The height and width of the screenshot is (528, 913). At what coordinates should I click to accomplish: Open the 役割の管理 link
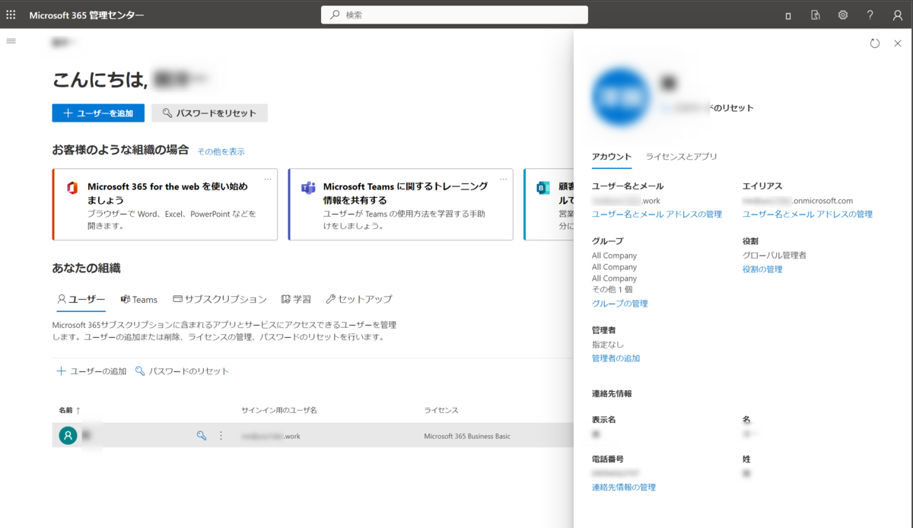pos(762,269)
